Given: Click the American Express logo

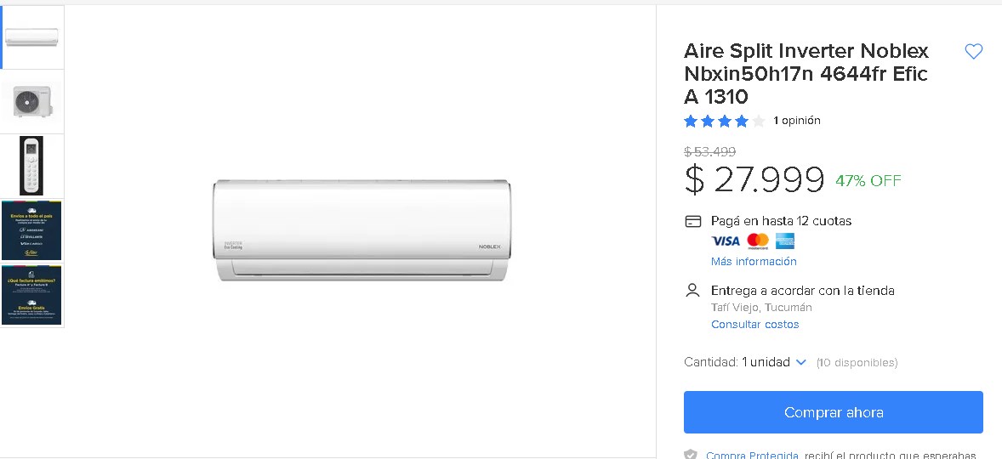Looking at the screenshot, I should 784,241.
